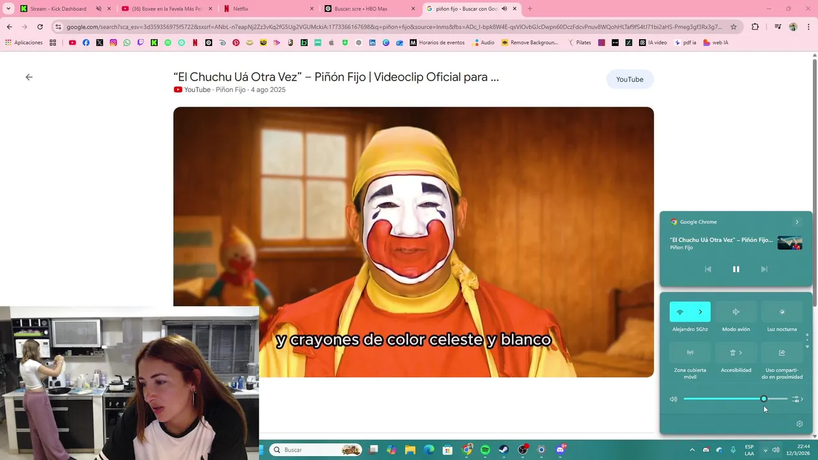818x460 pixels.
Task: Open the El Chuchu Uá Otra Vez video title
Action: [x=336, y=77]
